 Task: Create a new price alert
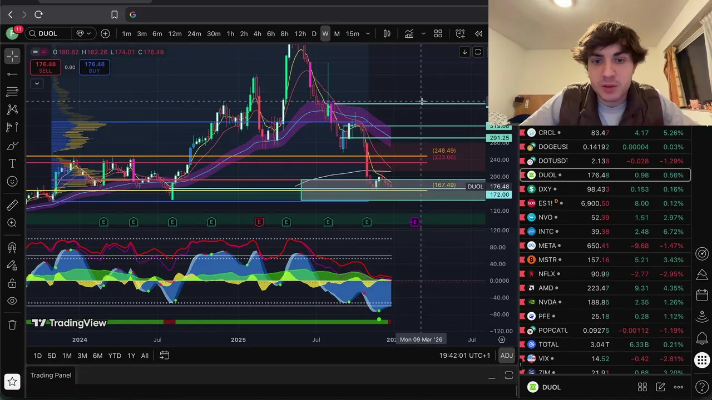tap(460, 34)
